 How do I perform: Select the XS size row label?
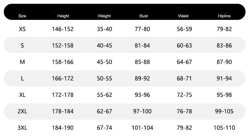click(x=22, y=29)
